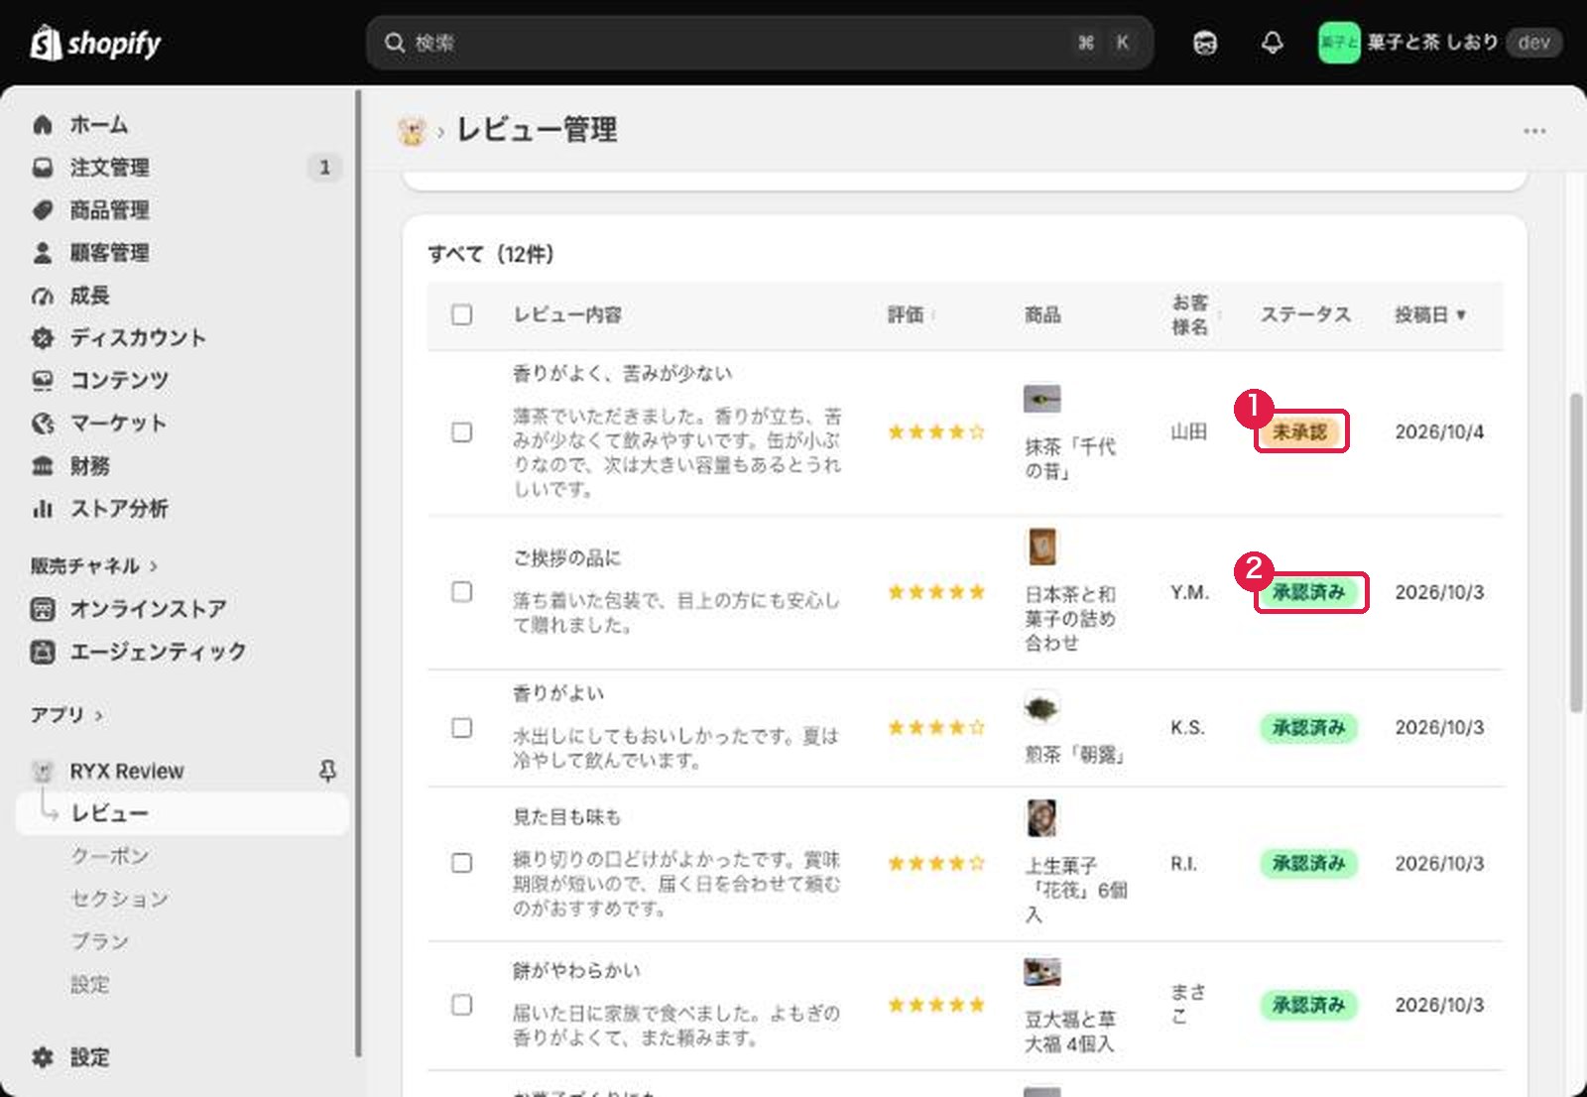
Task: Click the app icon in the breadcrumb
Action: point(412,131)
